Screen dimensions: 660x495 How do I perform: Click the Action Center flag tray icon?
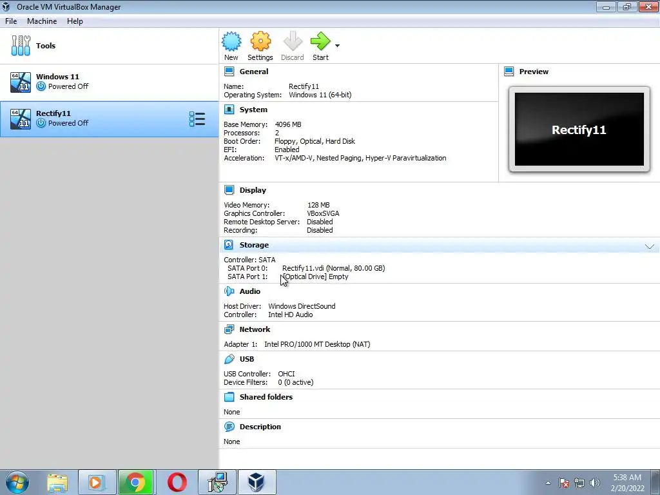tap(564, 483)
